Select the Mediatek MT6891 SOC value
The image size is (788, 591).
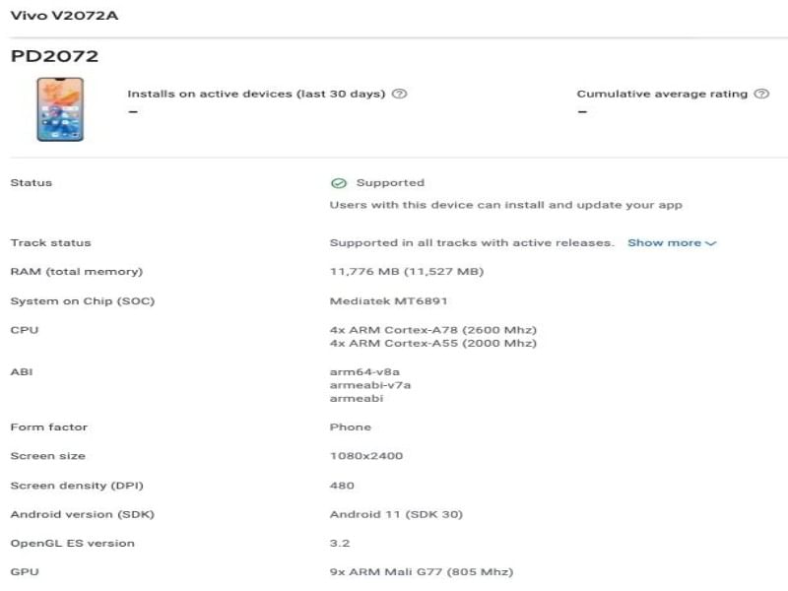(388, 301)
